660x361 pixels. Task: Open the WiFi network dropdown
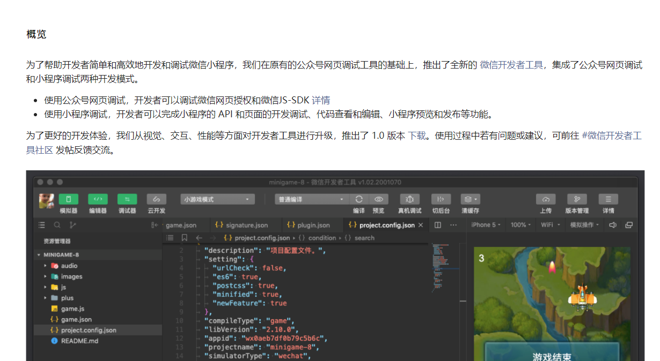(x=551, y=225)
